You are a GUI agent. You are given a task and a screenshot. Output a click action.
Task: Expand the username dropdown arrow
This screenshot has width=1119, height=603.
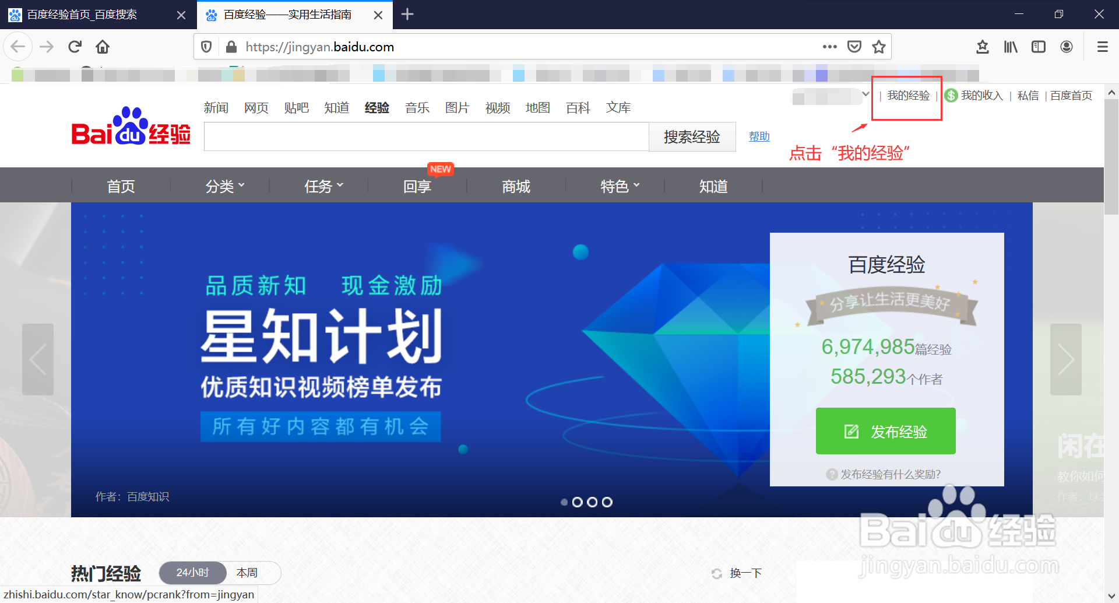(x=865, y=94)
